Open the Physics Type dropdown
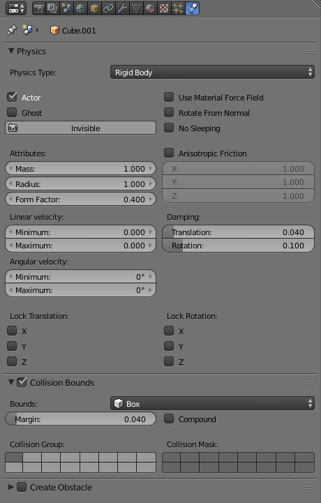Image resolution: width=321 pixels, height=503 pixels. tap(212, 72)
